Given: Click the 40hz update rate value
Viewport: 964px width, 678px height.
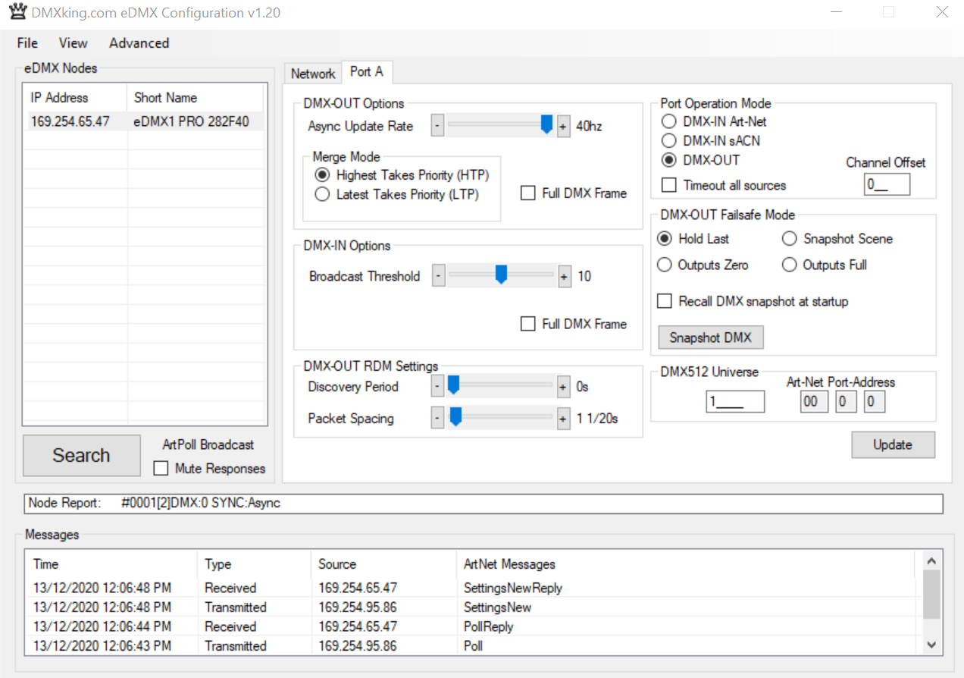Looking at the screenshot, I should click(x=589, y=127).
